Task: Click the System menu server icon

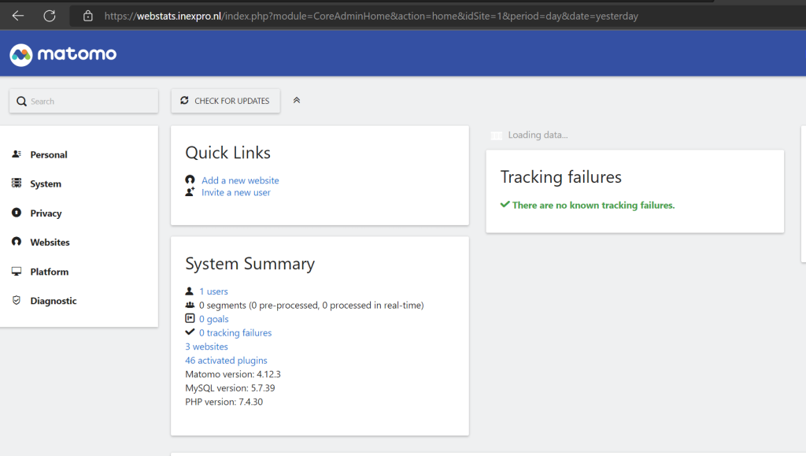Action: coord(17,183)
